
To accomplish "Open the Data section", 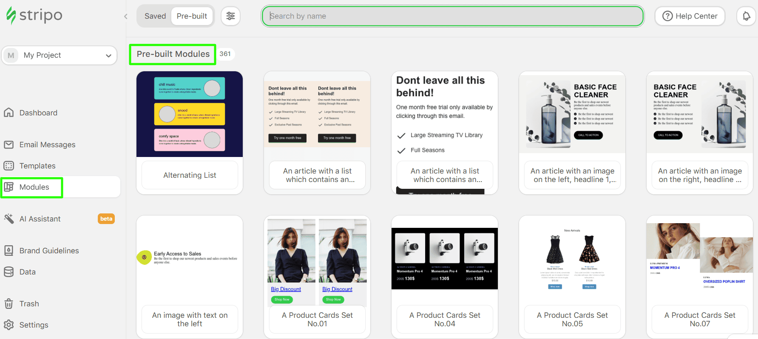I will [x=28, y=272].
